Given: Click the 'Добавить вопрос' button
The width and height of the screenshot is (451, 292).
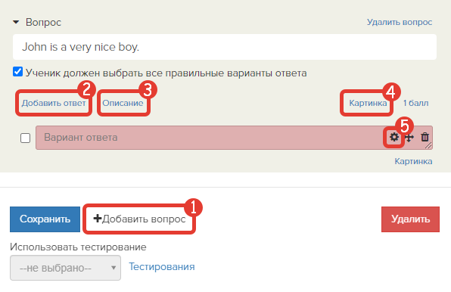Looking at the screenshot, I should coord(139,219).
